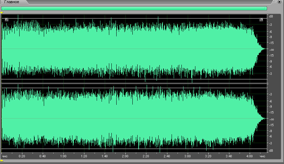The width and height of the screenshot is (284, 164).
Task: Click the right чмс time format label
Action: point(262,156)
